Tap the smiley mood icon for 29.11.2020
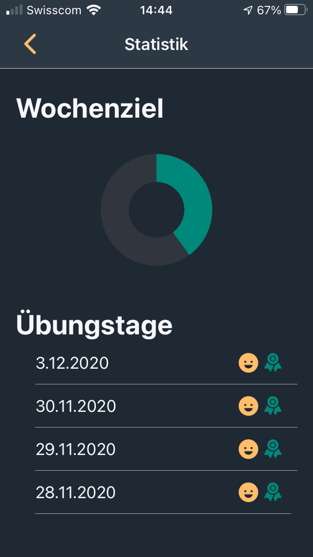Image resolution: width=313 pixels, height=557 pixels. pos(248,449)
